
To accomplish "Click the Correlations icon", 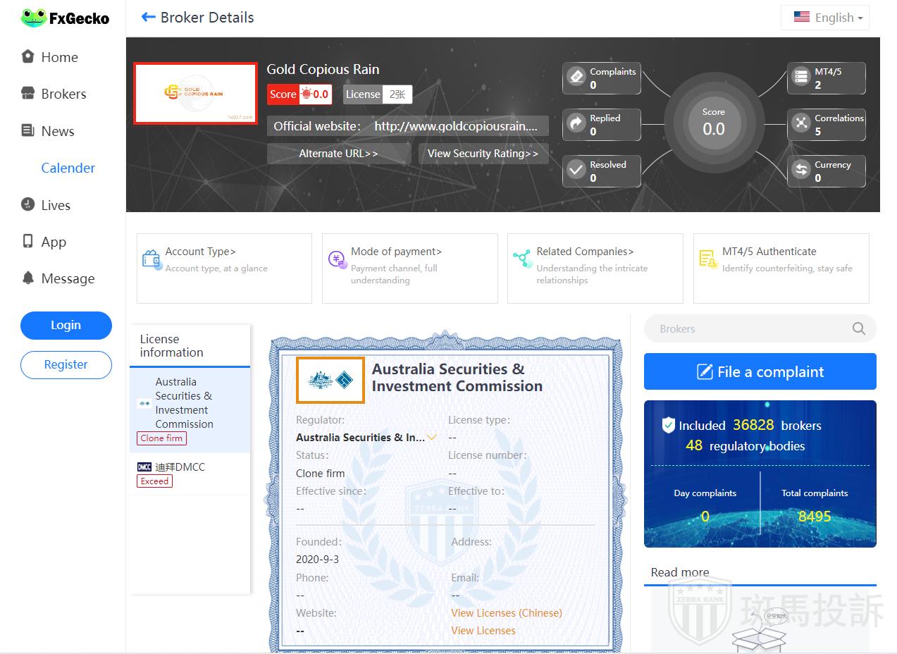I will click(x=801, y=124).
